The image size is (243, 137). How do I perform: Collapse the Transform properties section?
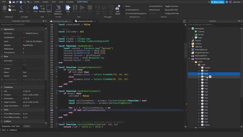(2, 87)
